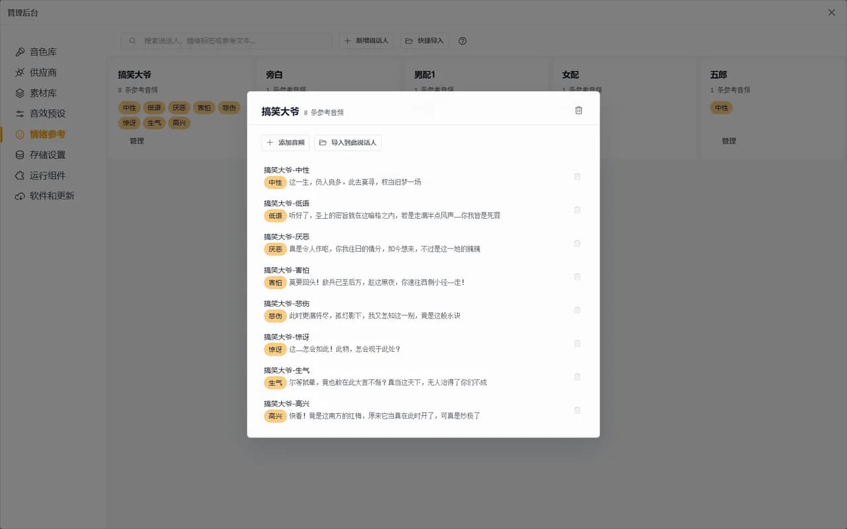
Task: Click the 中性 tag in the dialog list
Action: click(275, 182)
